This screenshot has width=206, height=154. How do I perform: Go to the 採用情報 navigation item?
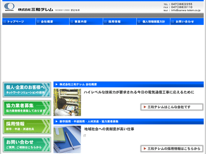tap(120, 21)
